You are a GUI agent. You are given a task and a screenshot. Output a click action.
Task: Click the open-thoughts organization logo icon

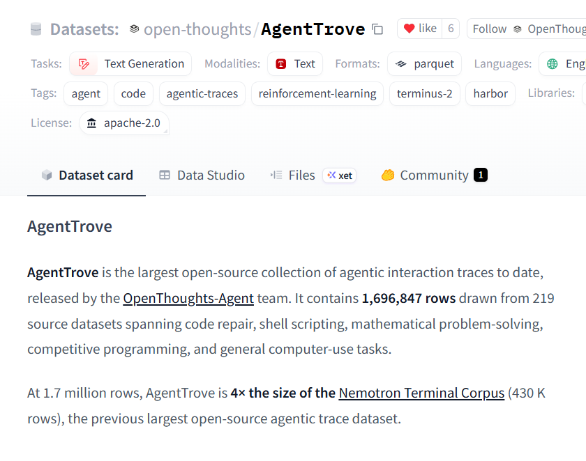(134, 29)
